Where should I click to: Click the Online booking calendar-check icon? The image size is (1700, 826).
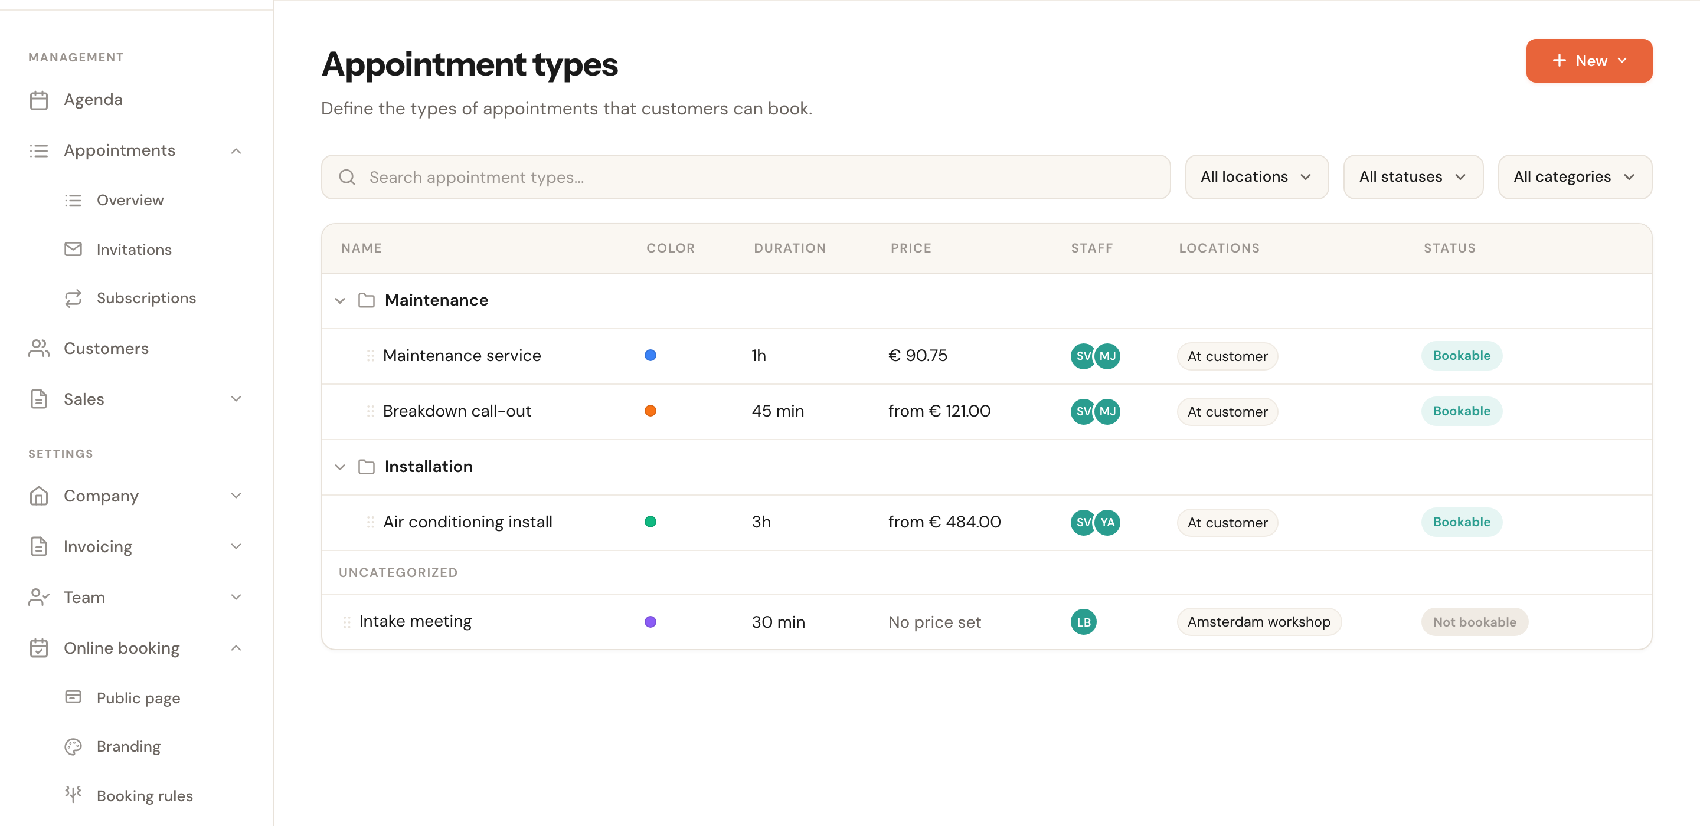[39, 648]
